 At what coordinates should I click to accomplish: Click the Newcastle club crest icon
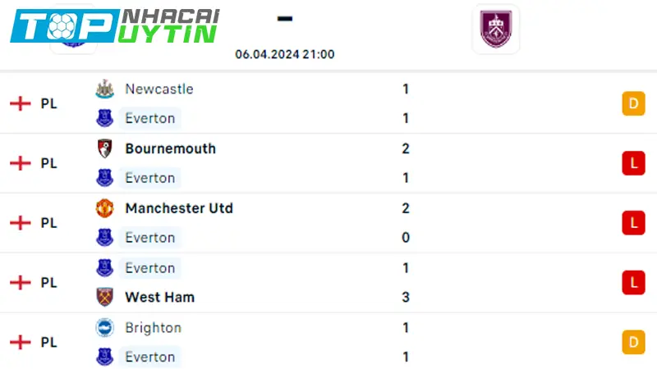click(104, 89)
